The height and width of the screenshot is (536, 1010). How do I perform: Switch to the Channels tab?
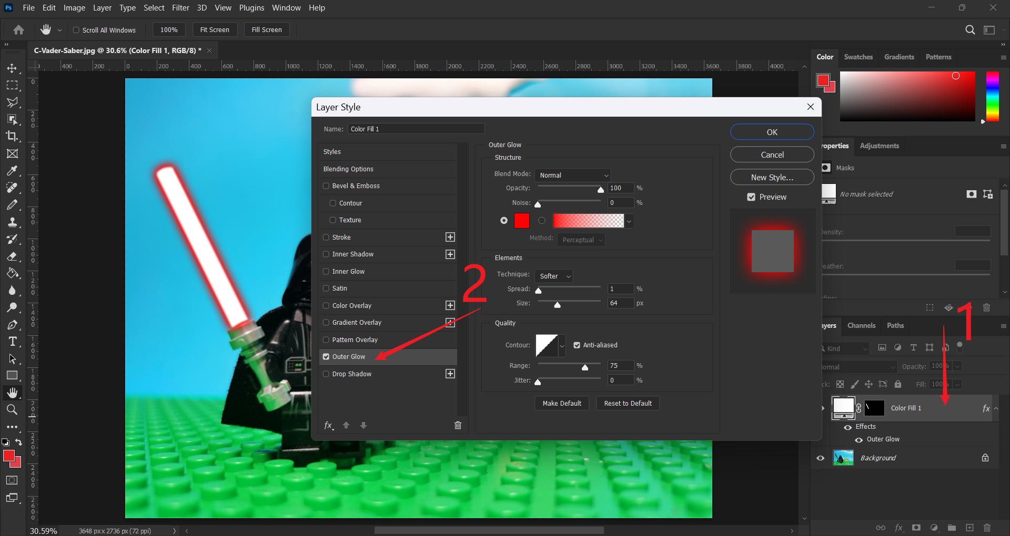coord(861,326)
